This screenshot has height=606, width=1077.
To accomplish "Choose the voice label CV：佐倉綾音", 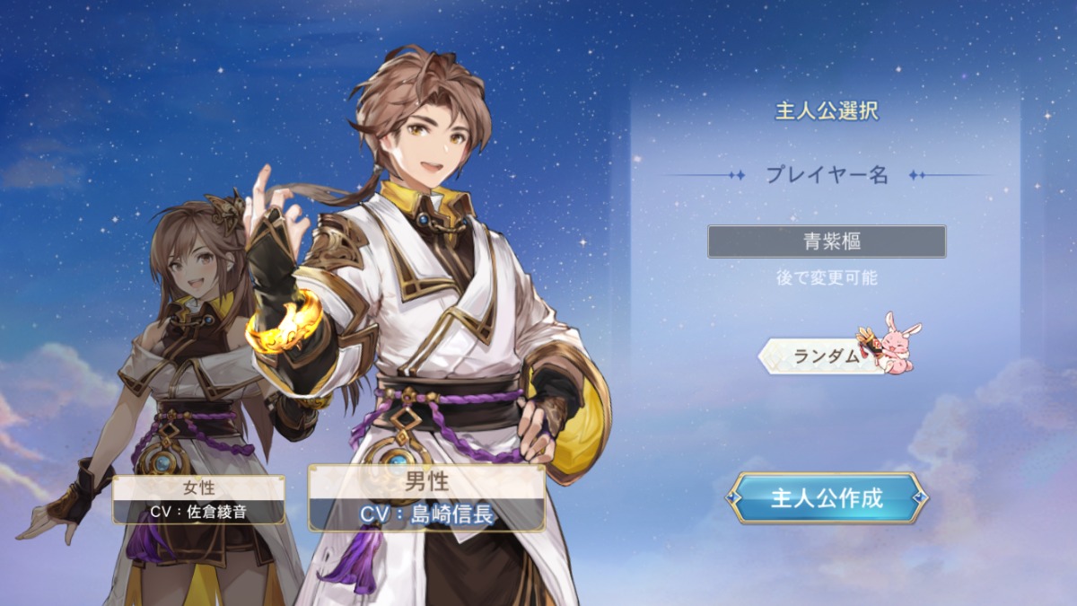I will 199,512.
